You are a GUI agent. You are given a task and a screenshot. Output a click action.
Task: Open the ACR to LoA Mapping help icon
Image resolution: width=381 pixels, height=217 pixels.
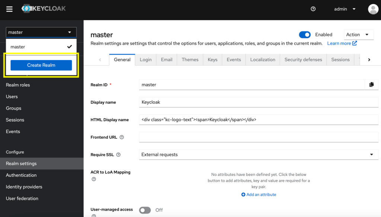93,178
